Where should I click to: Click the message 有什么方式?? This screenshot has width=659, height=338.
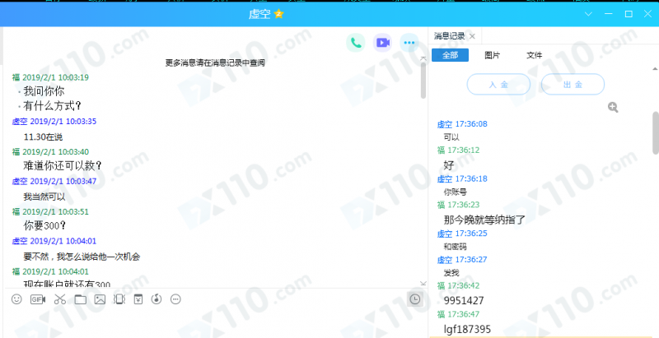click(x=52, y=106)
